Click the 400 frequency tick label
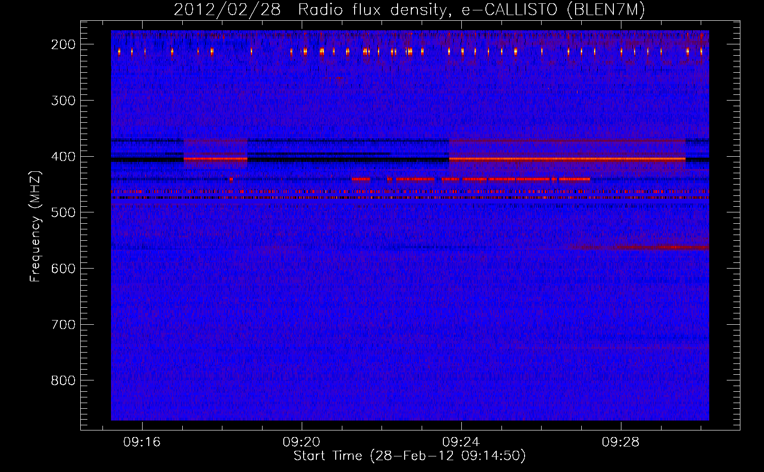The width and height of the screenshot is (764, 472). tap(63, 157)
